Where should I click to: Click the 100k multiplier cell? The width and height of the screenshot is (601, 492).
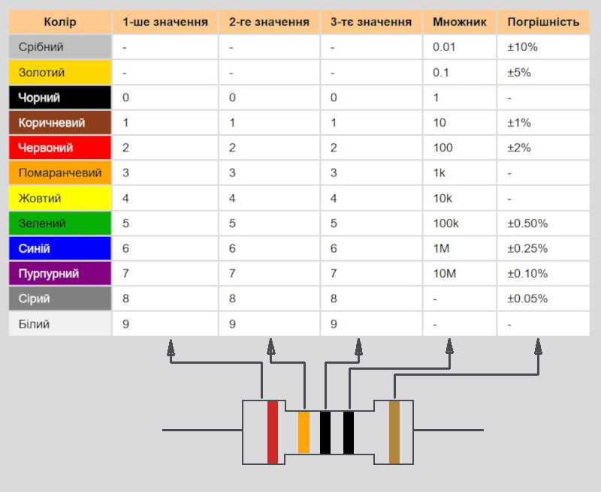pyautogui.click(x=460, y=223)
